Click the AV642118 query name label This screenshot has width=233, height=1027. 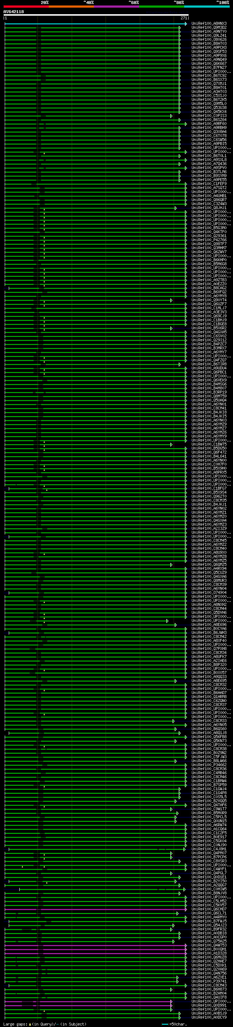[x=13, y=12]
